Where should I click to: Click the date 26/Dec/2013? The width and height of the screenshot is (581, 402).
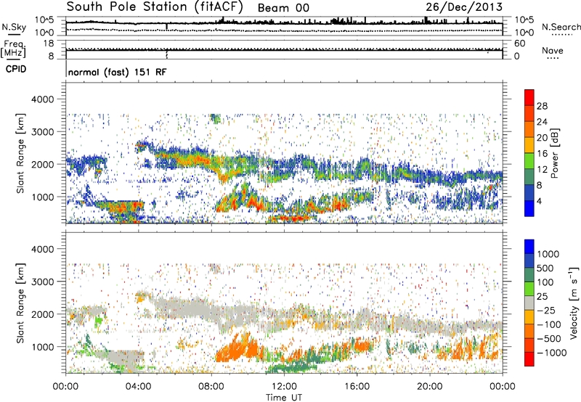click(x=464, y=7)
